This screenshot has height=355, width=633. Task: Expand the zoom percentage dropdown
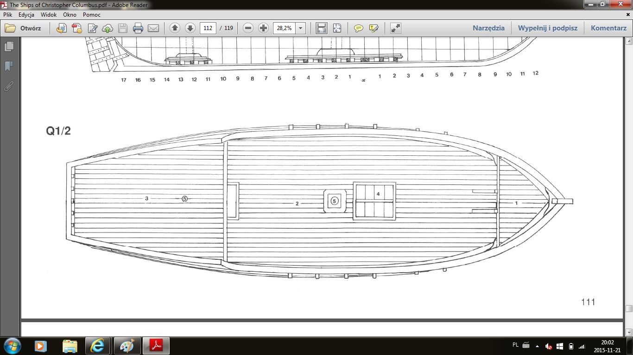(x=301, y=28)
